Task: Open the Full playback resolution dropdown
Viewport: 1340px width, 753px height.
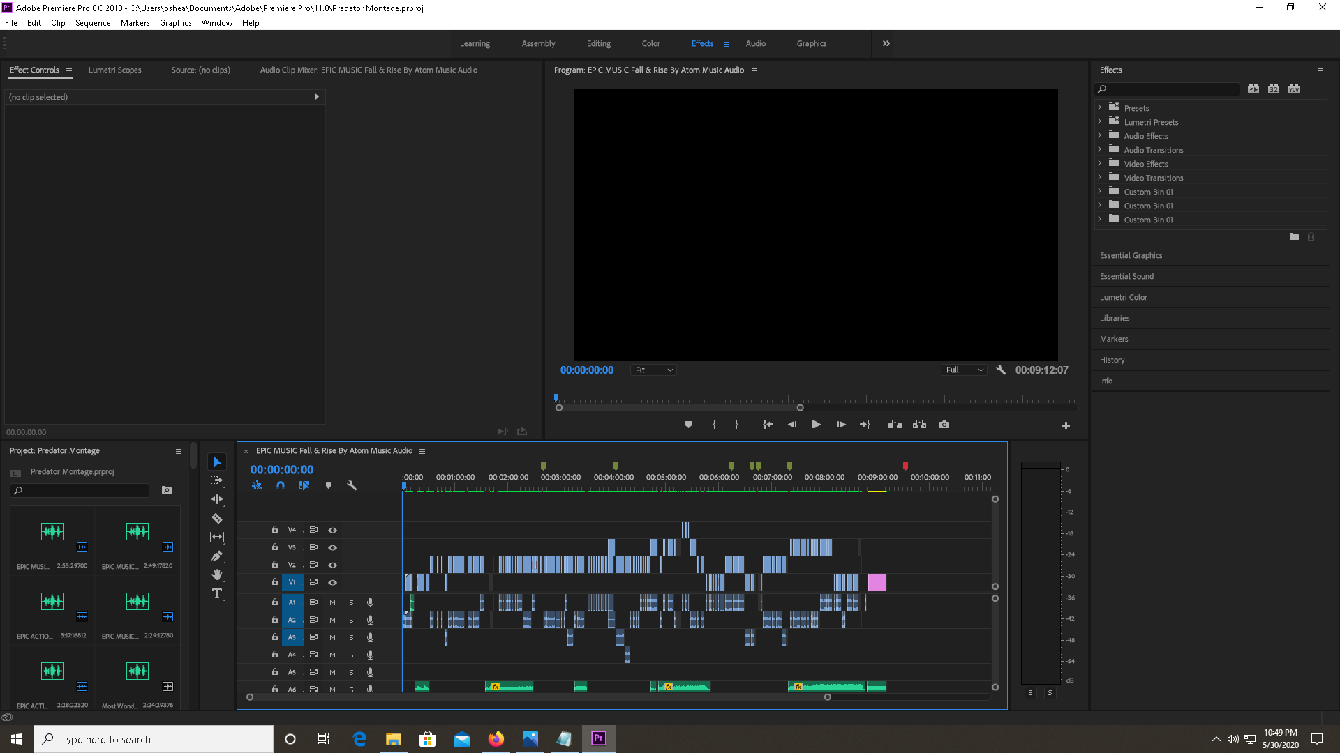Action: tap(964, 370)
